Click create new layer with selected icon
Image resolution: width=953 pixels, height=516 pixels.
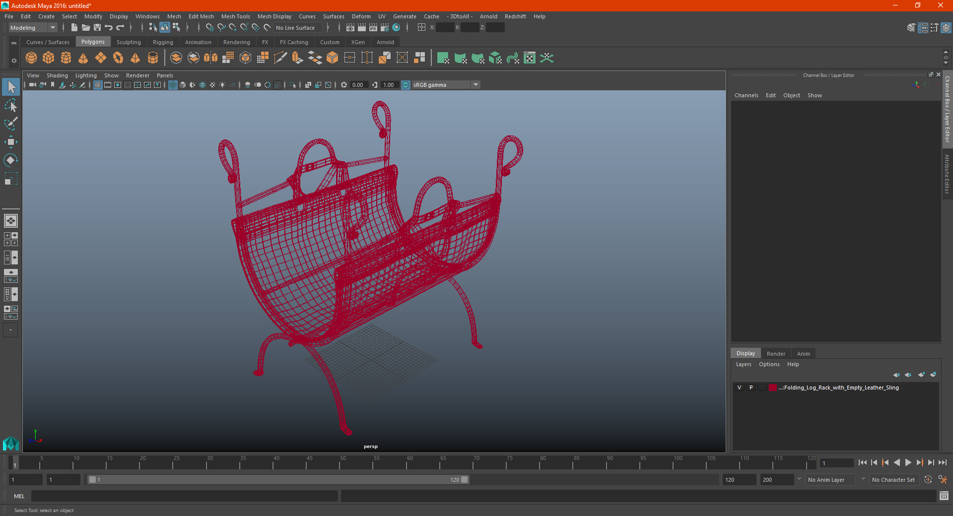(x=933, y=375)
